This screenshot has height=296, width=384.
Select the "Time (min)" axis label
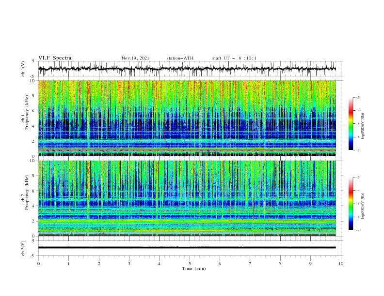[194, 268]
